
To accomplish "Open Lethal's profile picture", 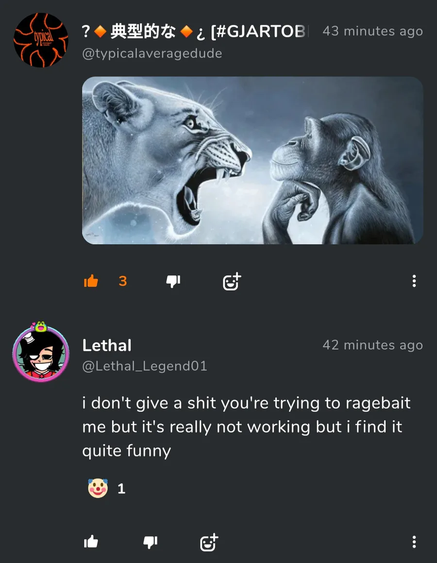I will [x=41, y=354].
